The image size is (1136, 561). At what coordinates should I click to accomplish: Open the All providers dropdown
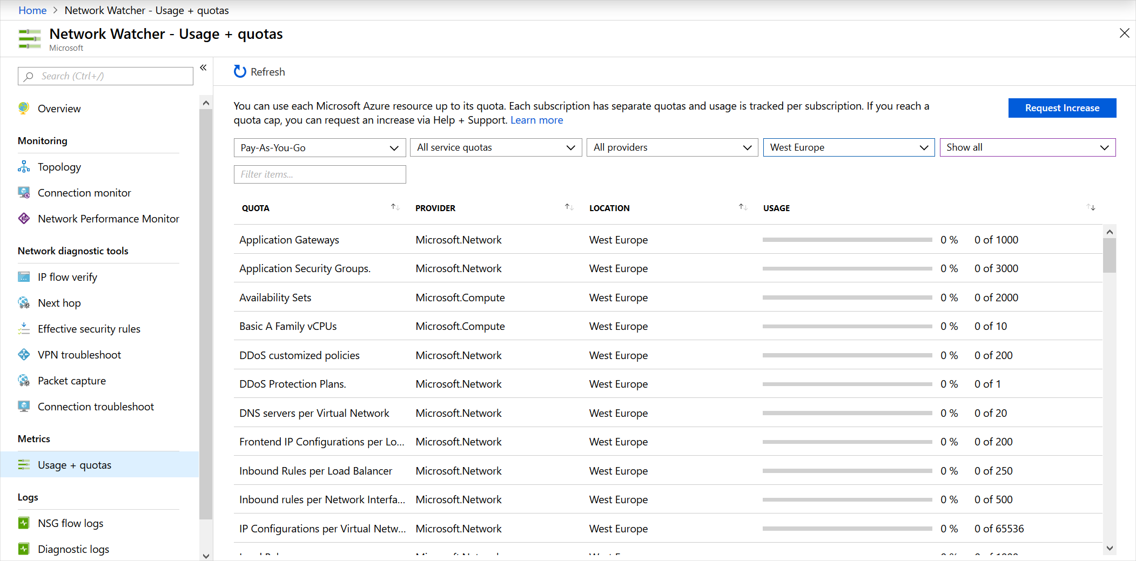point(673,147)
